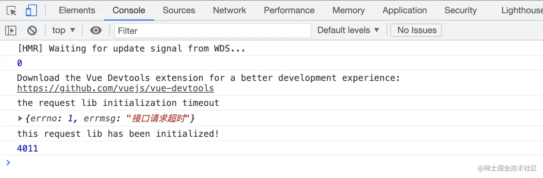This screenshot has width=543, height=178.
Task: Activate the inspect element picker icon
Action: tap(12, 11)
